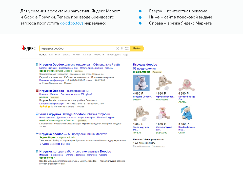Click the Показать все link
The width and height of the screenshot is (243, 177).
158,146
